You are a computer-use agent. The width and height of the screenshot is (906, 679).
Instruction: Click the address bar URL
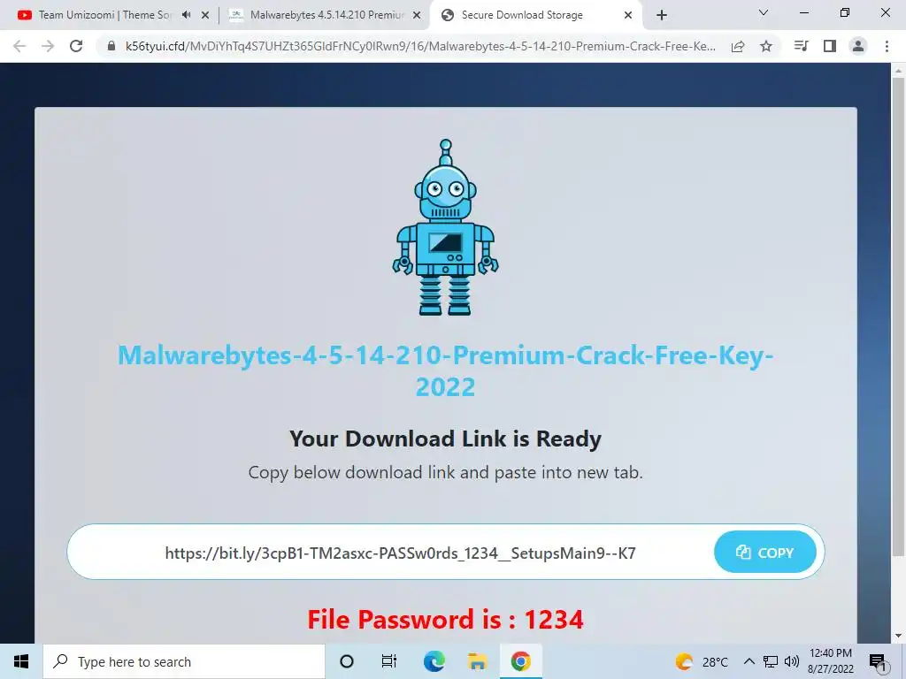[x=420, y=46]
